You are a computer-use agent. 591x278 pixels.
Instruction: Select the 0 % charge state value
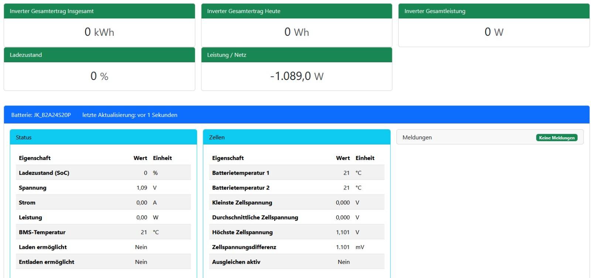tap(99, 76)
